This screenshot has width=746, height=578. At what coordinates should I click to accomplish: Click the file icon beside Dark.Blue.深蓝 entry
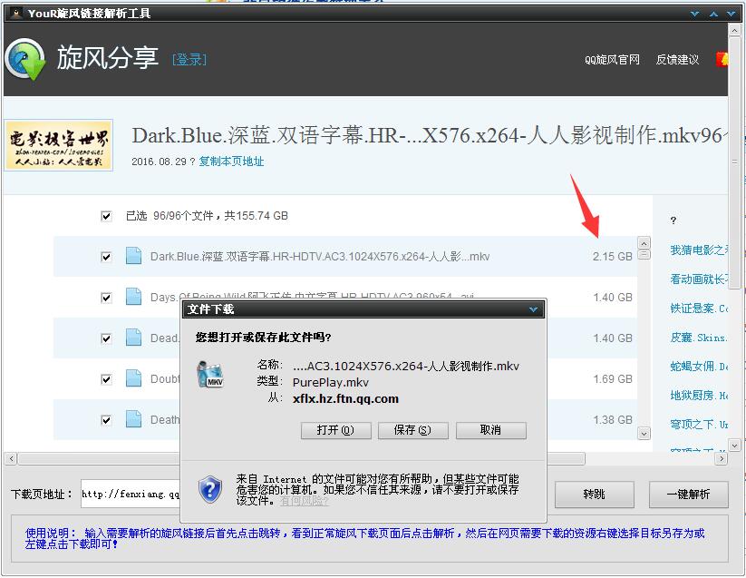134,256
